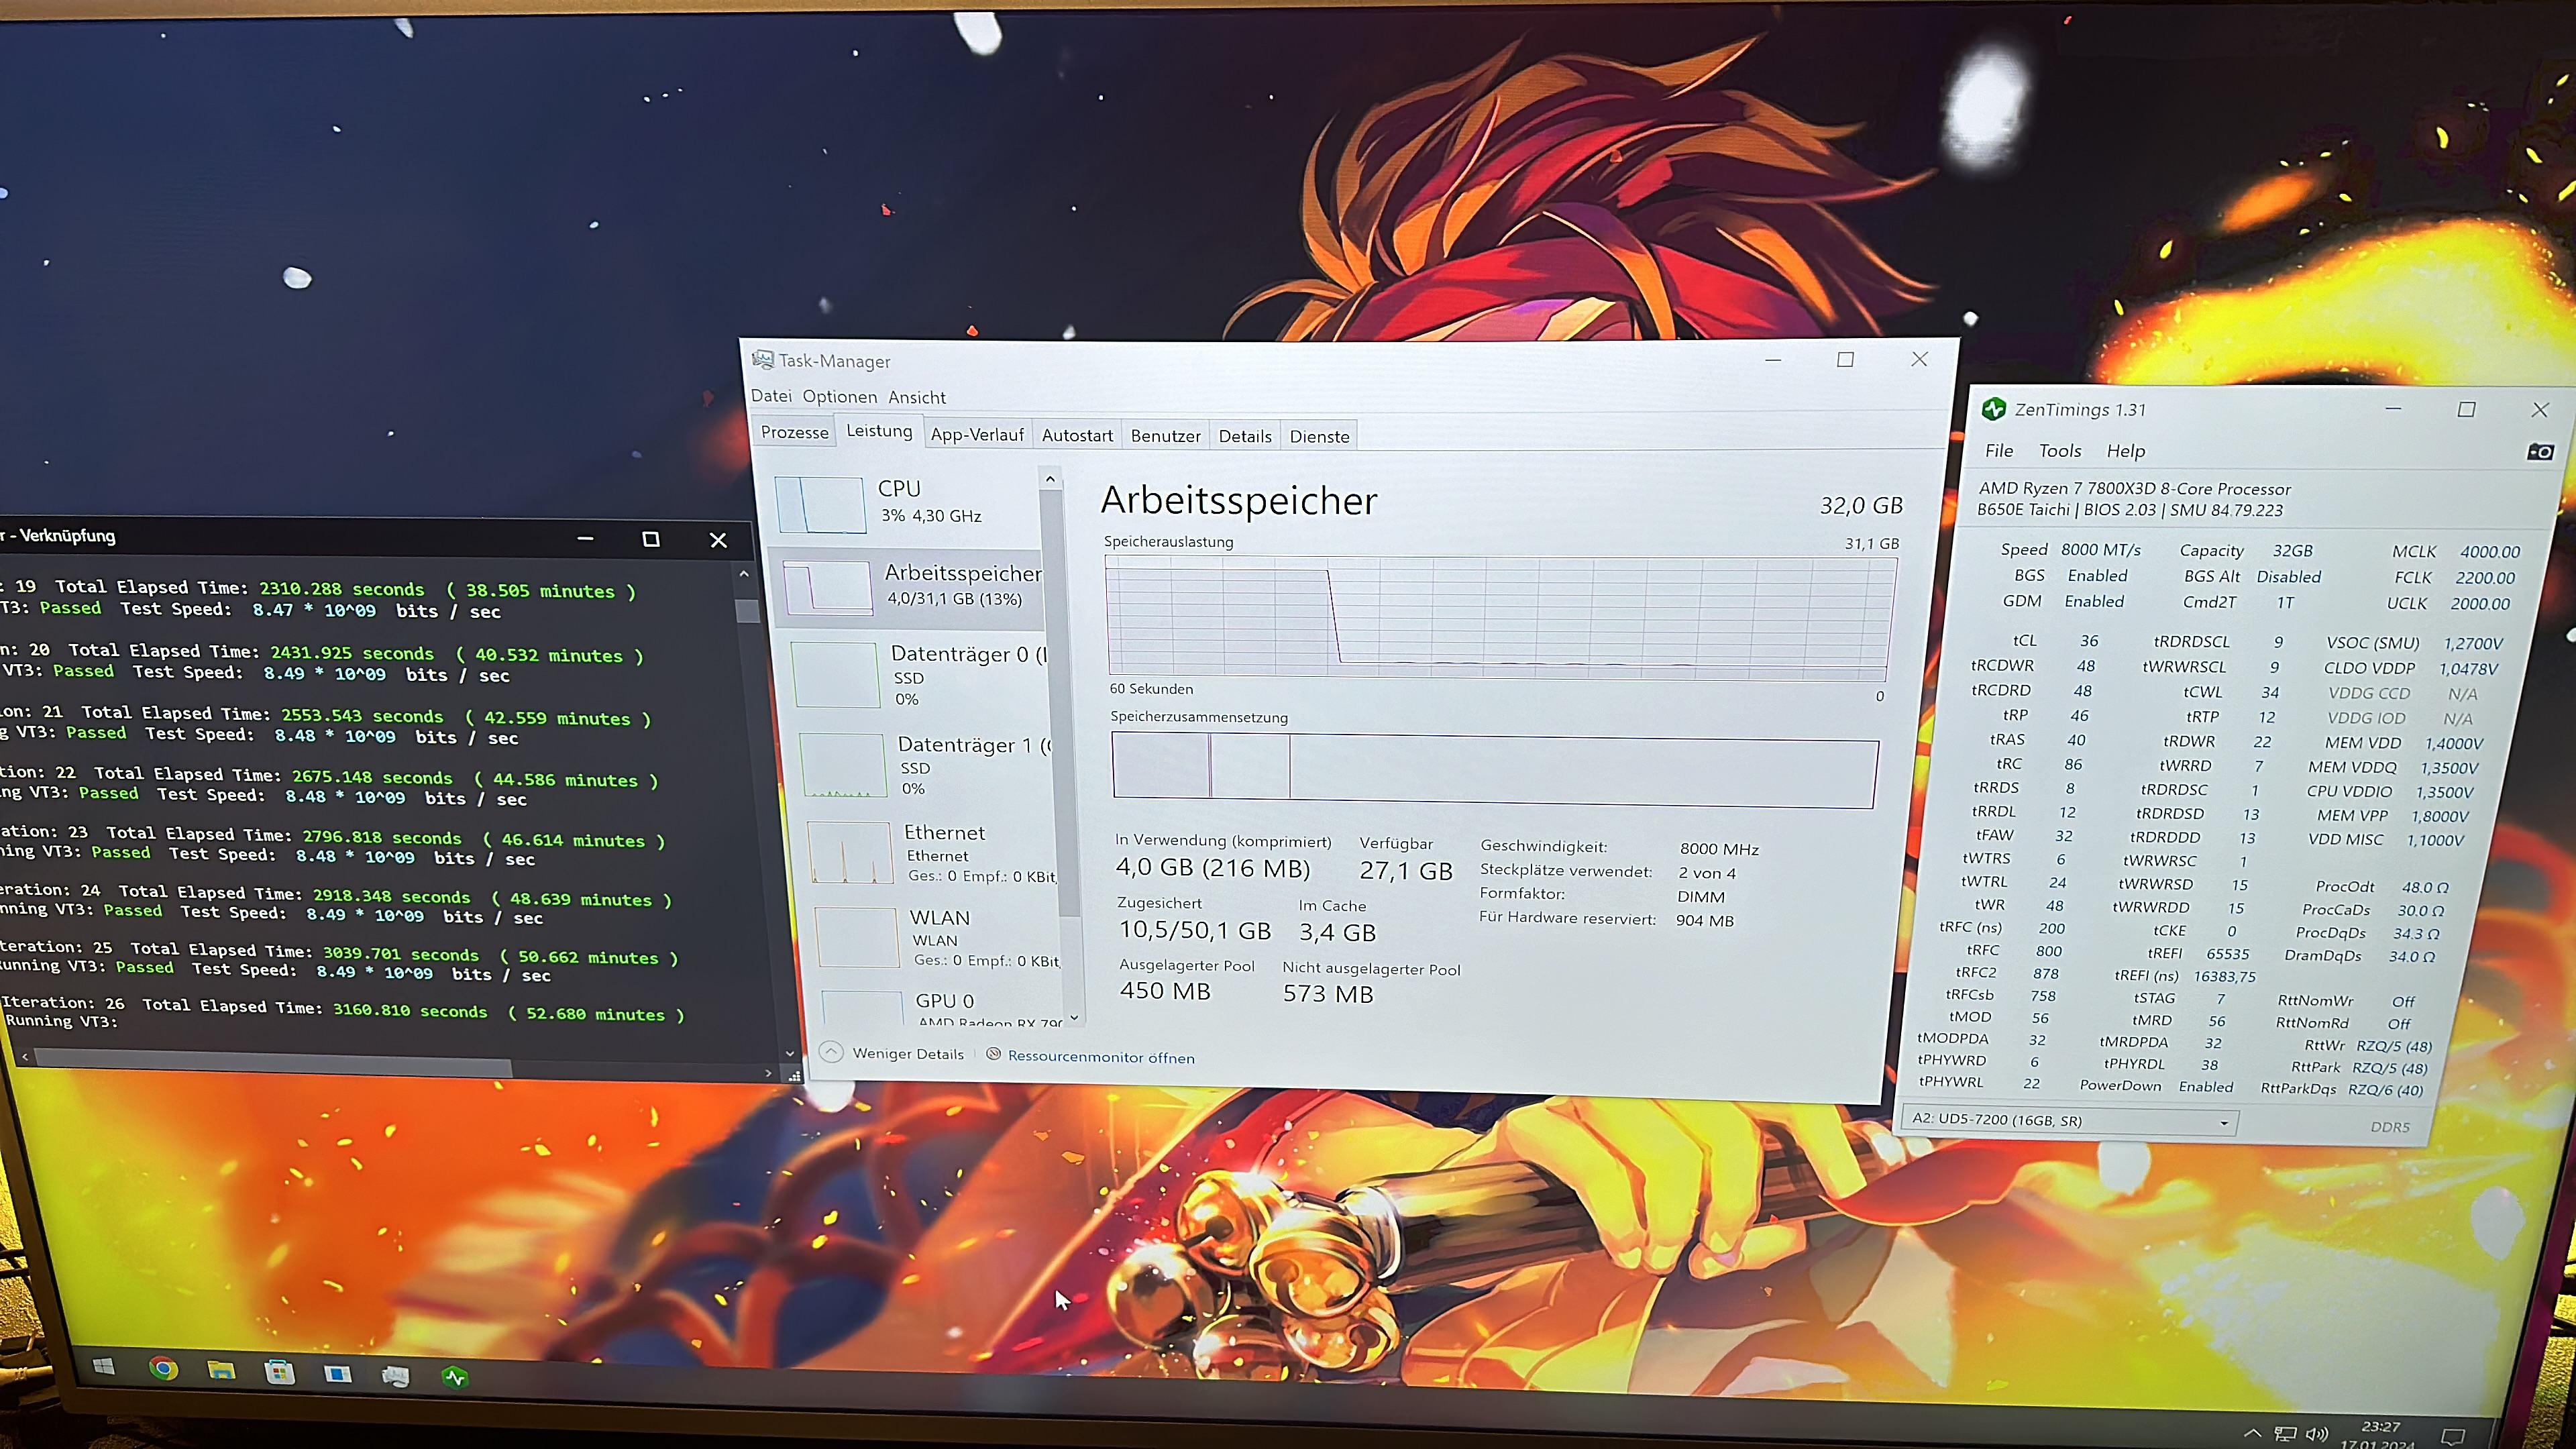This screenshot has height=1449, width=2576.
Task: Click the 'AMD Ryzen 7 7800X3D' processor text
Action: tap(2134, 489)
